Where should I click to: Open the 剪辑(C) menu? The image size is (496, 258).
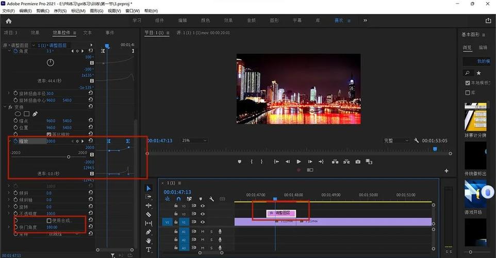[43, 11]
